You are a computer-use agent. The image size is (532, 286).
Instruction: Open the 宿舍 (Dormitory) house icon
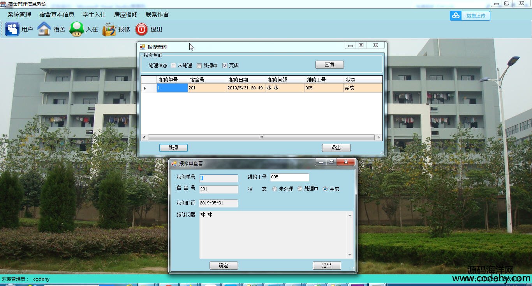[44, 29]
